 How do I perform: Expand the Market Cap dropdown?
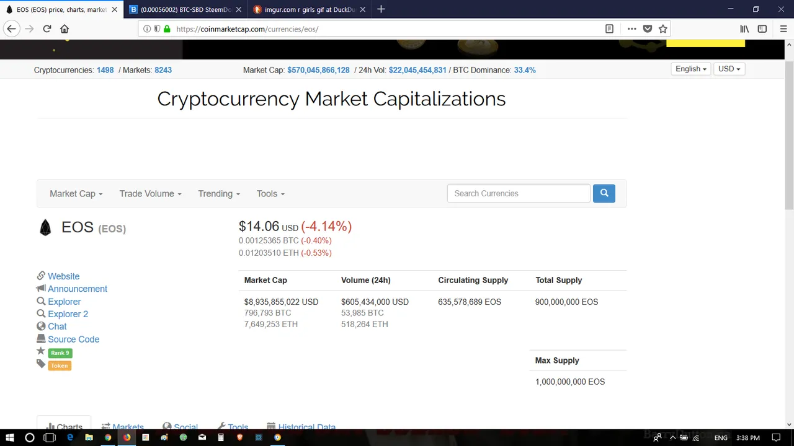(76, 194)
